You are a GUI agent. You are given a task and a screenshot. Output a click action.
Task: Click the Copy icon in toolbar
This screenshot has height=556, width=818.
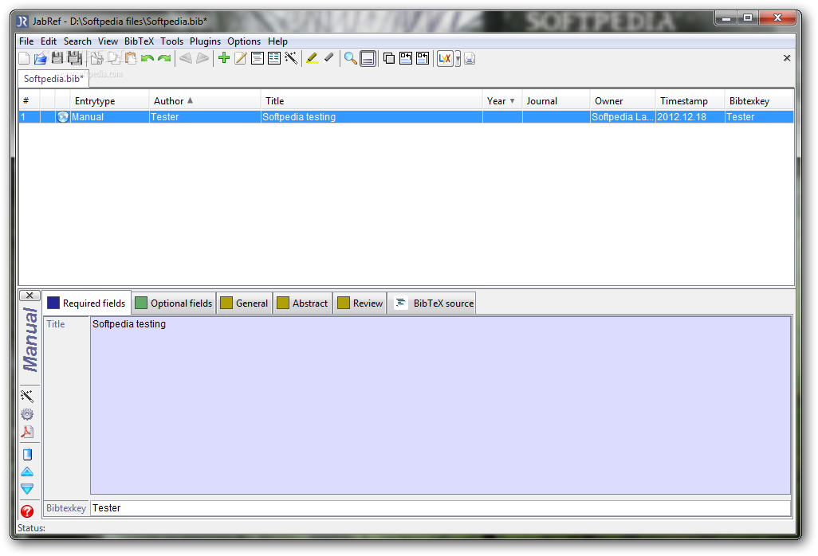pos(113,58)
